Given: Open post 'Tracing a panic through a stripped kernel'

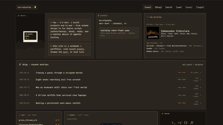Looking at the screenshot, I should 59,73.
